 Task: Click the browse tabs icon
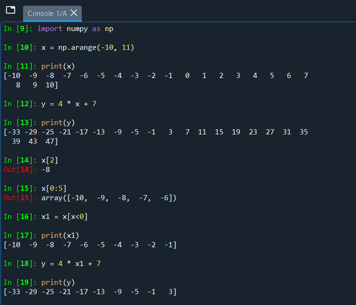[x=10, y=10]
